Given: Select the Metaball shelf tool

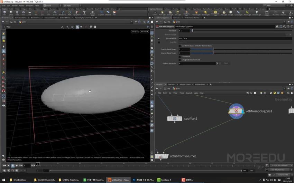Looking at the screenshot, I should pos(108,13).
